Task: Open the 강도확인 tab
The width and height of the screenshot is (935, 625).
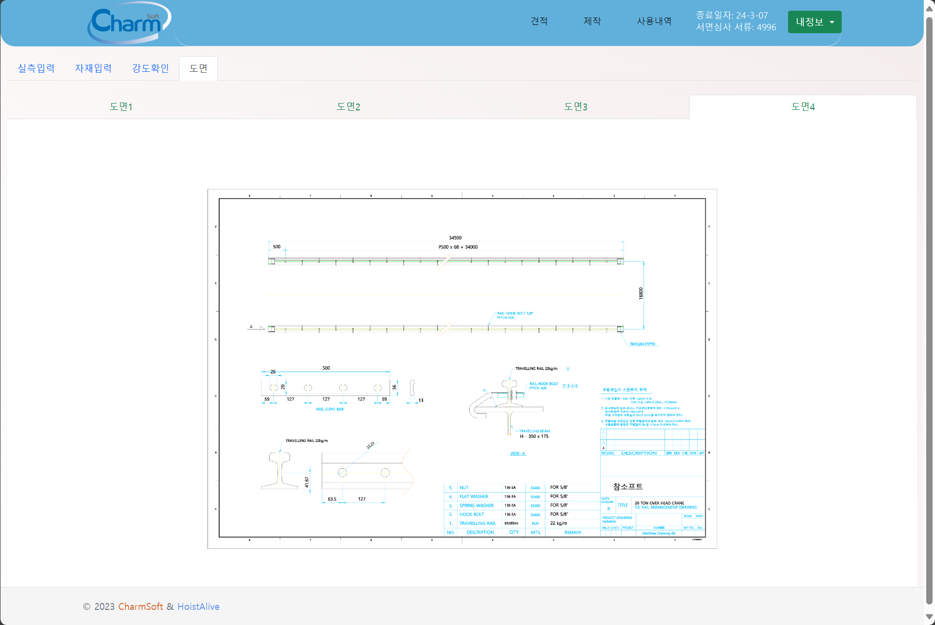Action: pyautogui.click(x=150, y=68)
